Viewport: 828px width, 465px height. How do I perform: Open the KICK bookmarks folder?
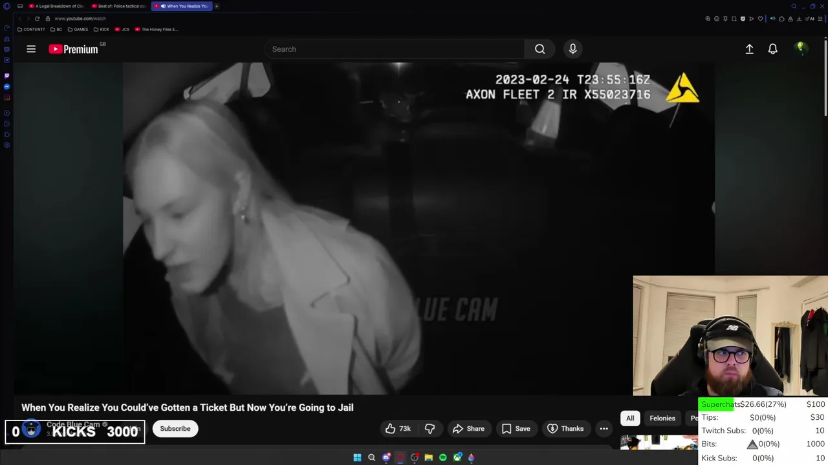coord(102,29)
